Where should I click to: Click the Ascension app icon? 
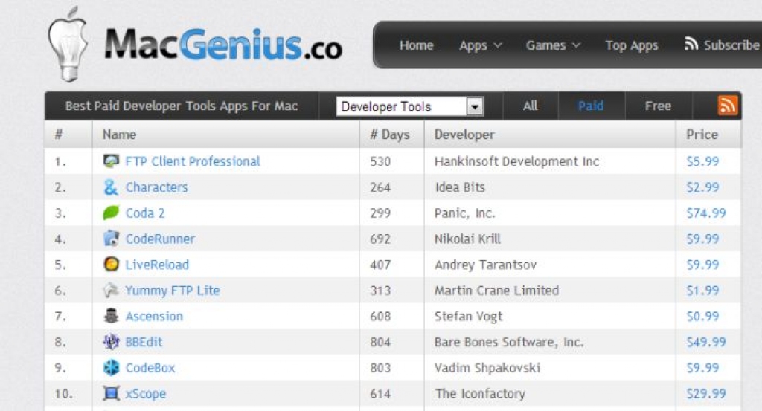[x=112, y=316]
